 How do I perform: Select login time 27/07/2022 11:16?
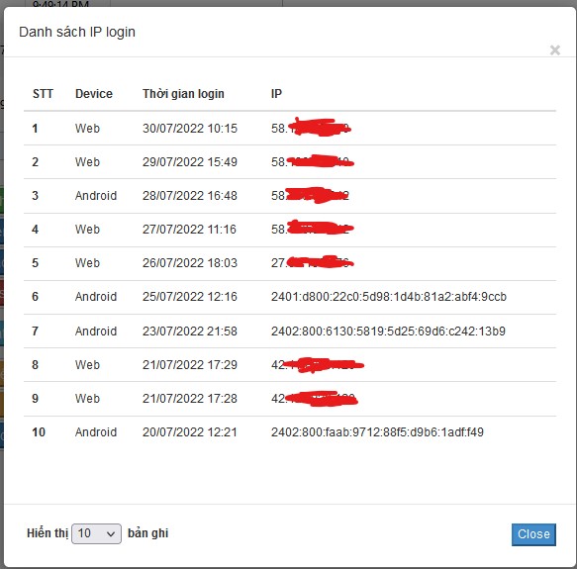tap(189, 230)
